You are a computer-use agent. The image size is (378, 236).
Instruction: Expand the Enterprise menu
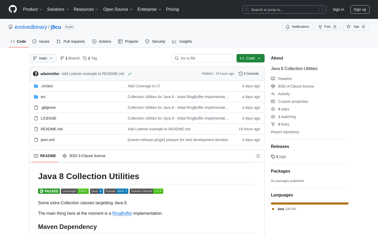click(x=149, y=9)
